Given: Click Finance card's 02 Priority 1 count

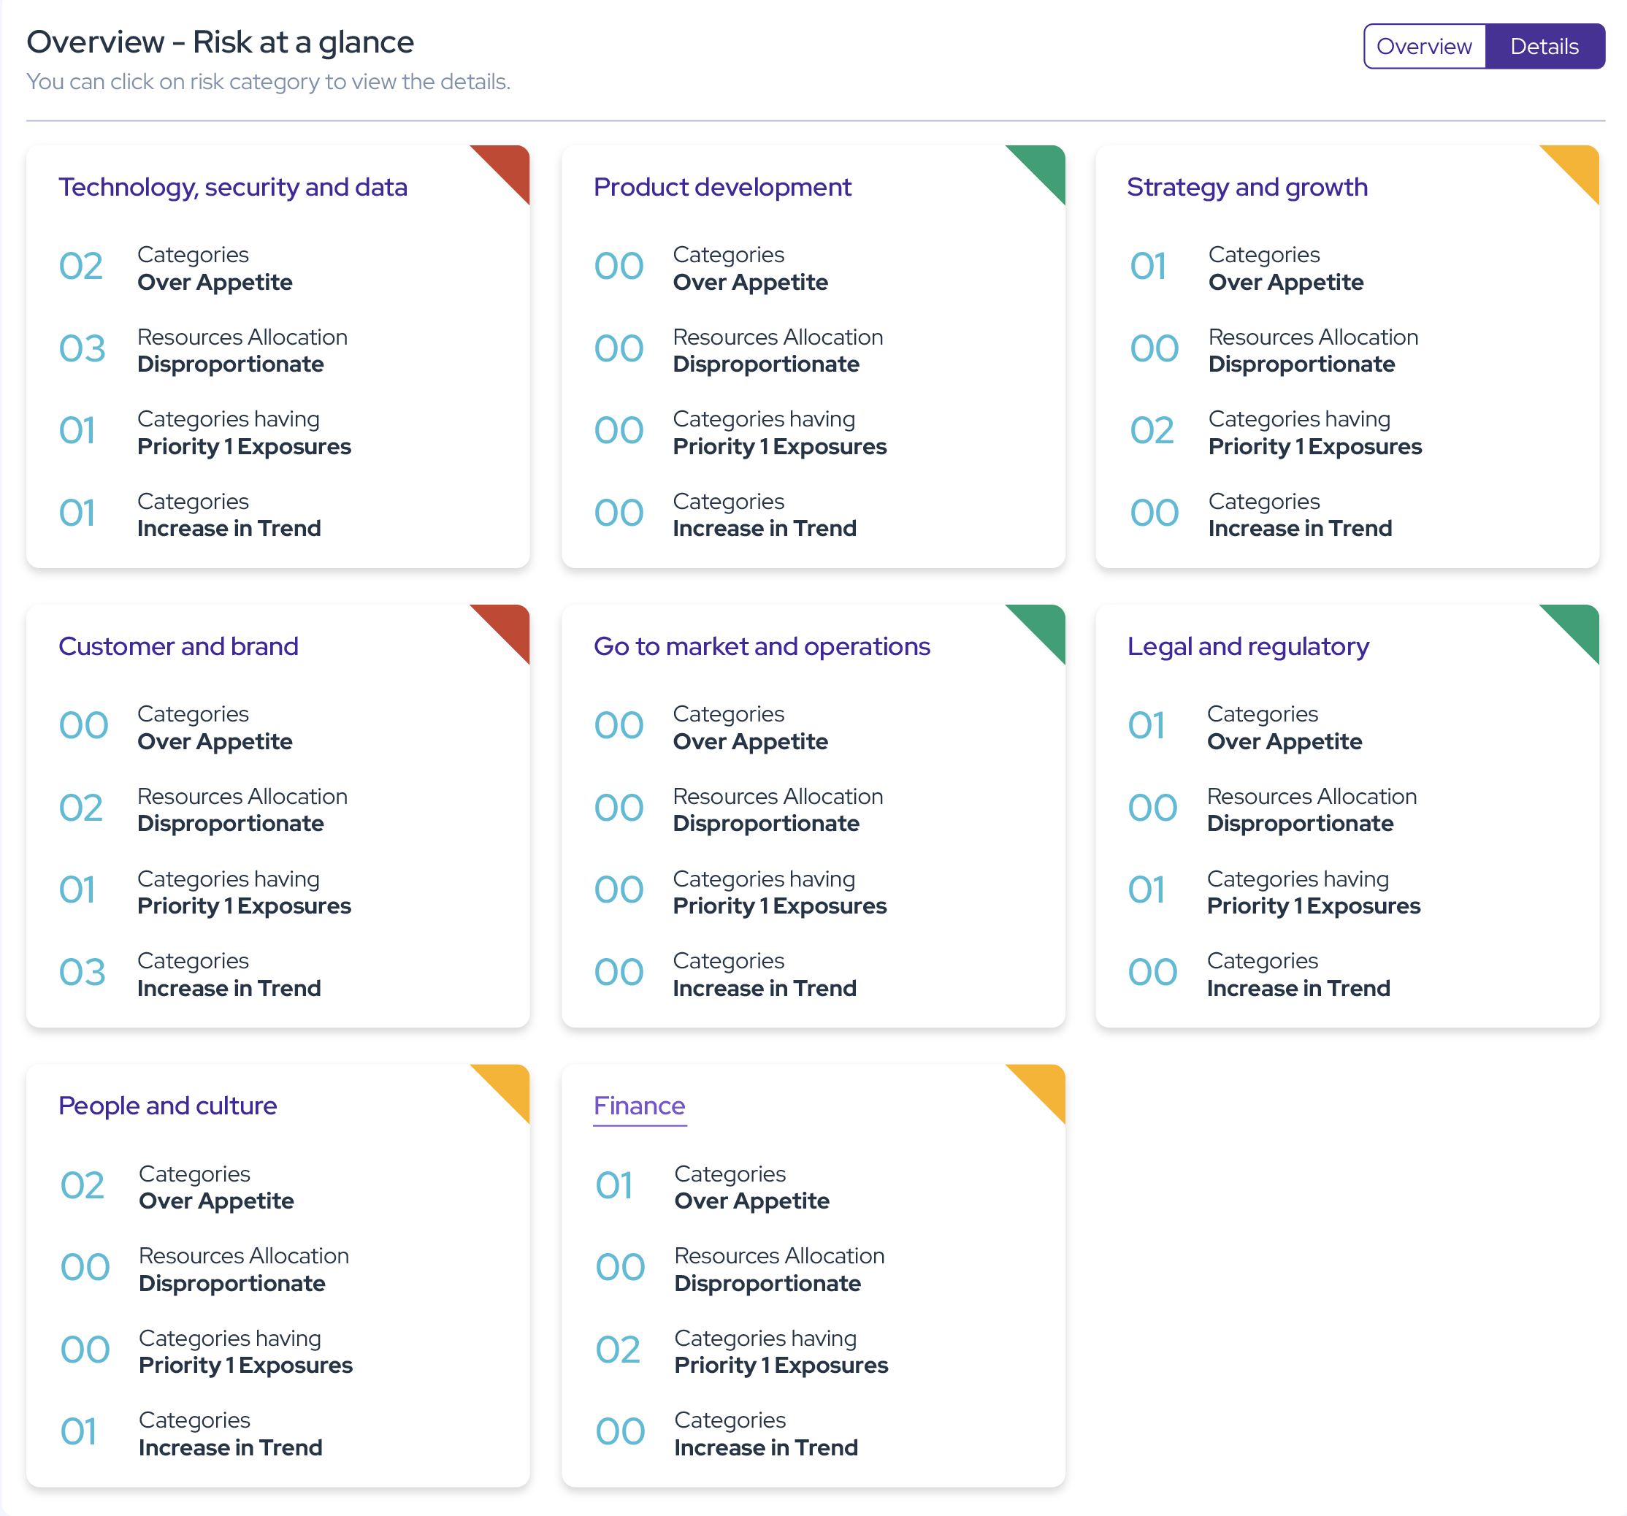Looking at the screenshot, I should [x=618, y=1351].
